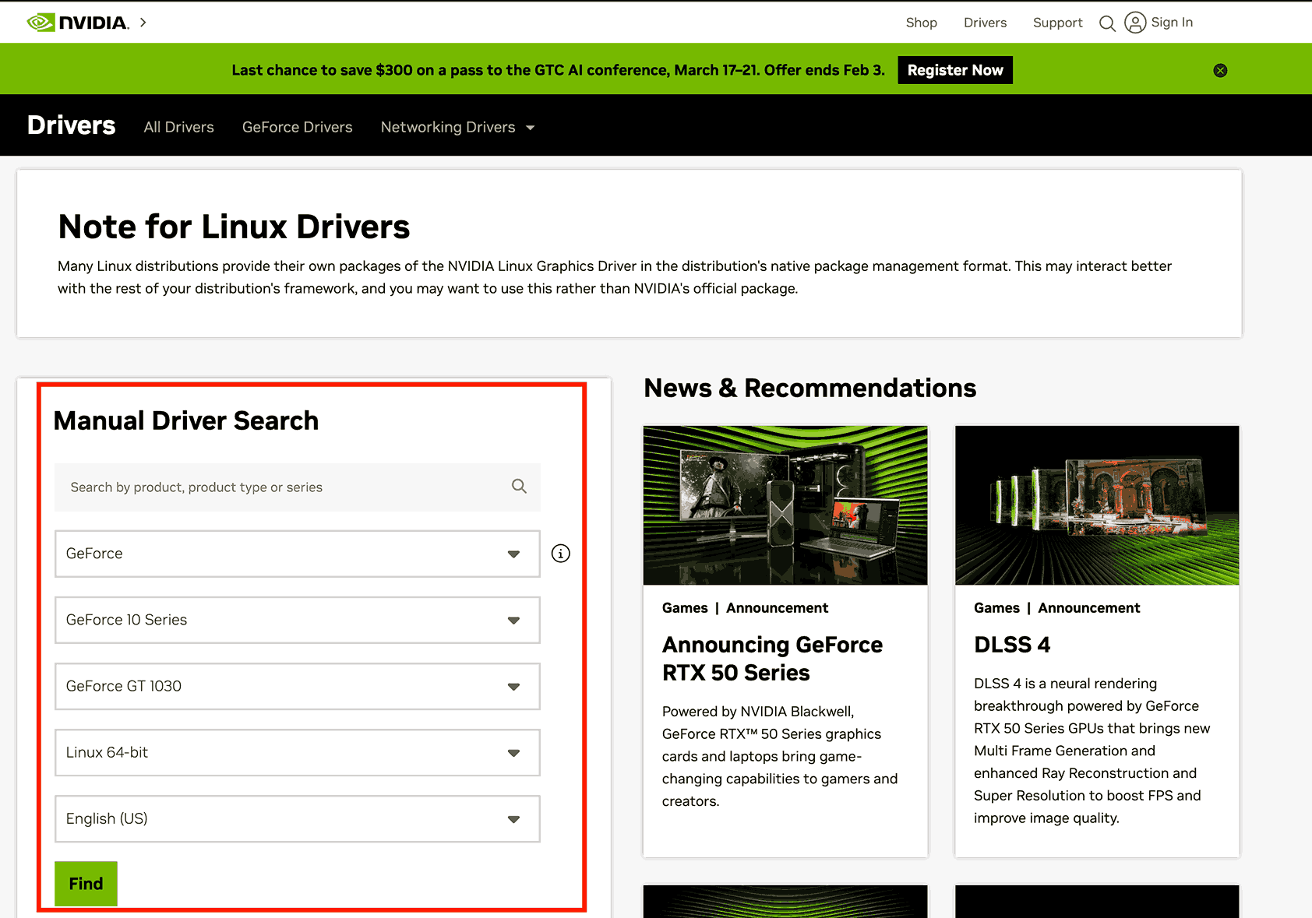Dismiss the GTC conference banner with the X icon
The width and height of the screenshot is (1312, 918).
coord(1220,70)
